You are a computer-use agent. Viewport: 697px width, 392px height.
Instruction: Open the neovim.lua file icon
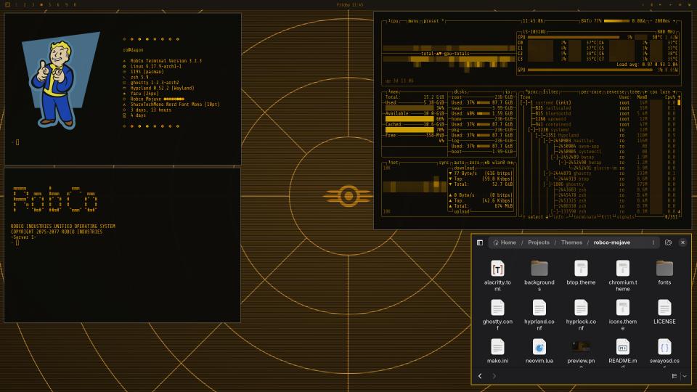click(x=539, y=347)
